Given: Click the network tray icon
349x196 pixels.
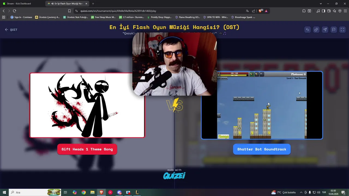Looking at the screenshot, I should point(314,192).
